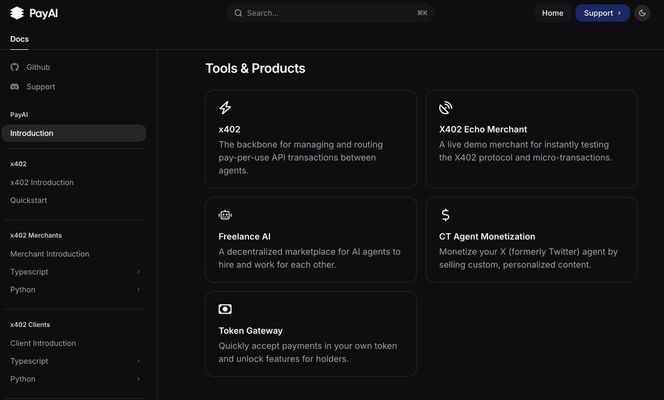Click the Discord icon next to Support
This screenshot has width=664, height=400.
pyautogui.click(x=13, y=86)
